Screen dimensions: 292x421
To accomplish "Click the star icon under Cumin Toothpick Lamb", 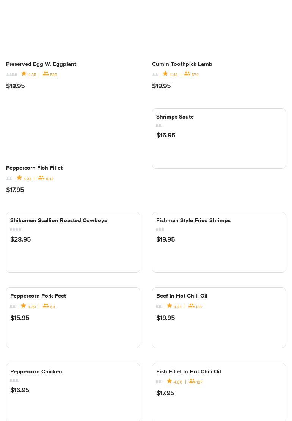I will tap(165, 74).
